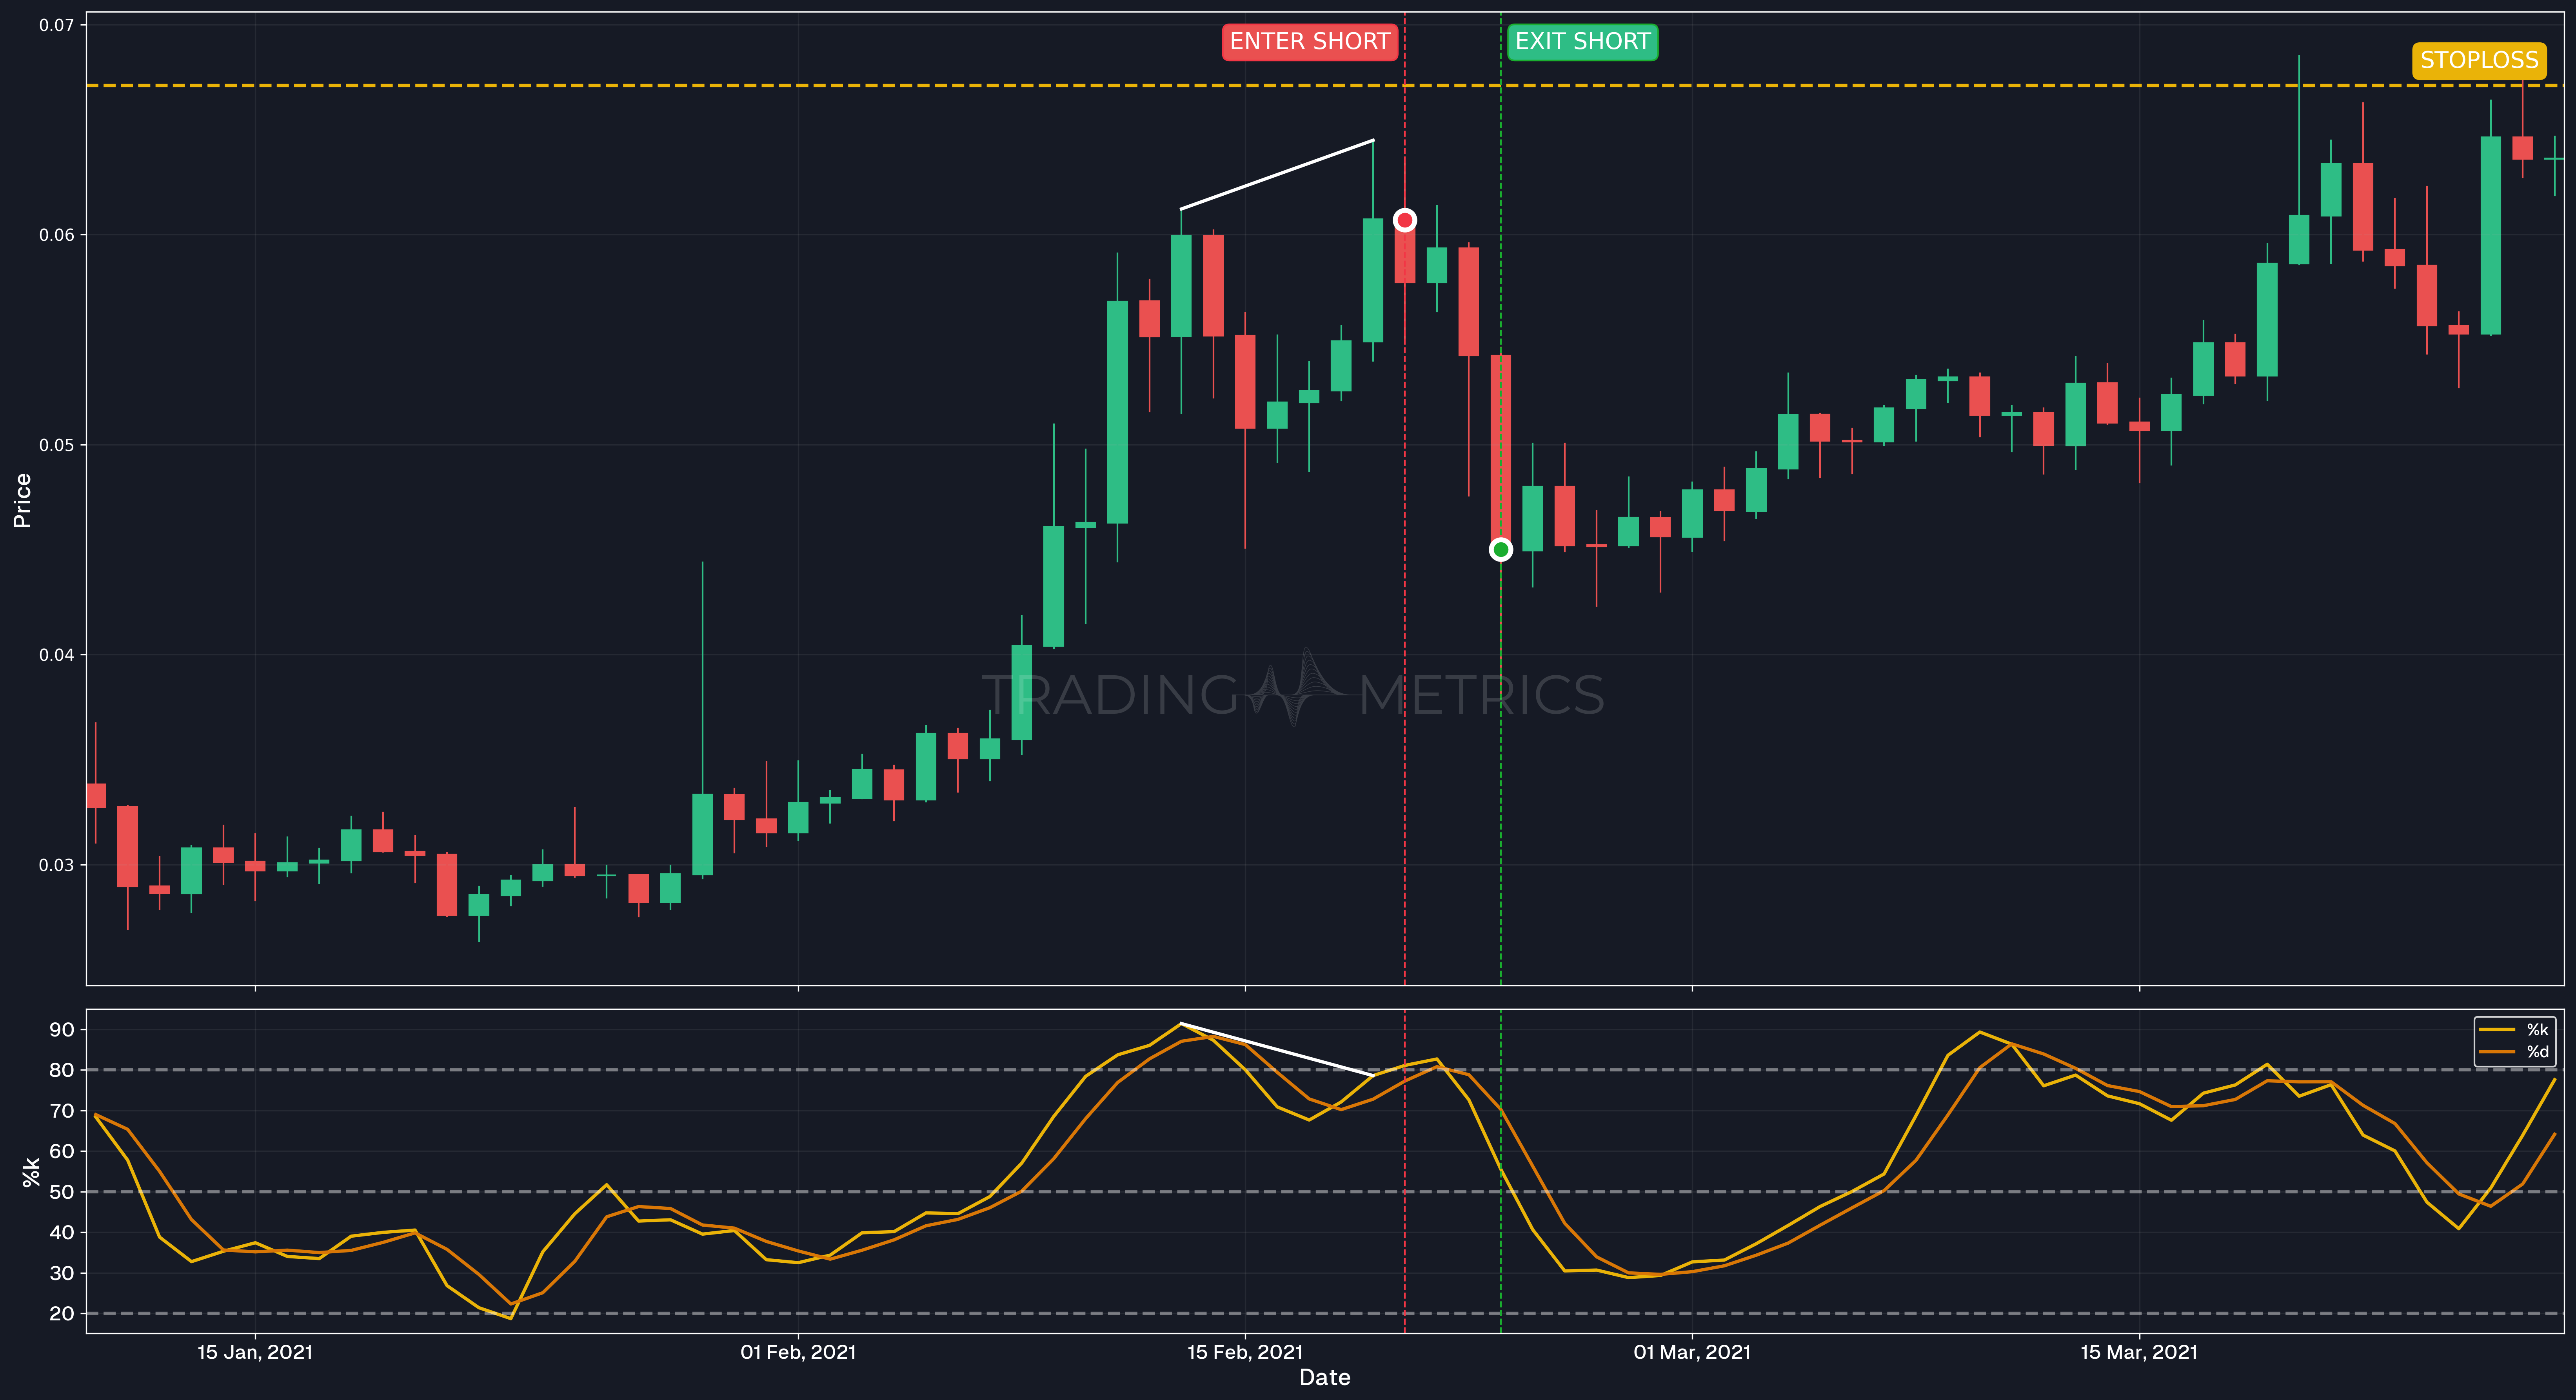
Task: Click the 15 Mar, 2021 date label
Action: click(x=2139, y=1353)
